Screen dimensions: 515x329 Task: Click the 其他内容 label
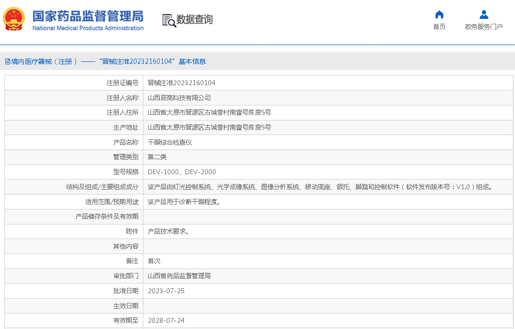click(x=126, y=246)
